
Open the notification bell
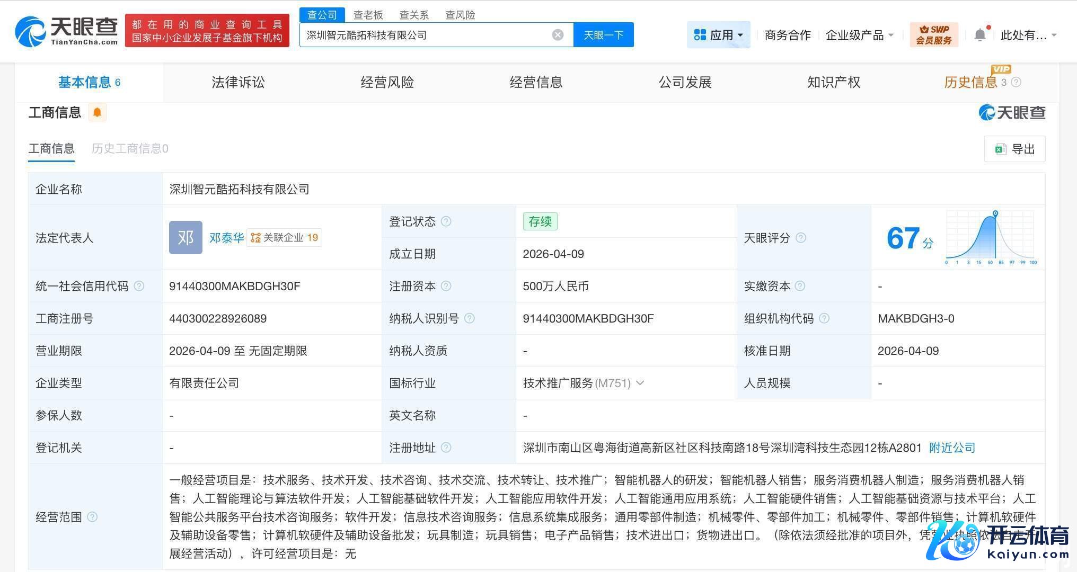click(980, 35)
